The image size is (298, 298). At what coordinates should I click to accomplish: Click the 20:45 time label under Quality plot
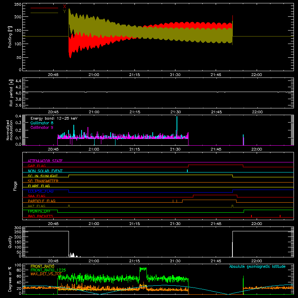tap(53, 261)
